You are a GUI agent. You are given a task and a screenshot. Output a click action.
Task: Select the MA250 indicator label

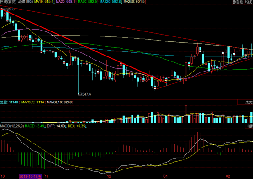click(135, 2)
